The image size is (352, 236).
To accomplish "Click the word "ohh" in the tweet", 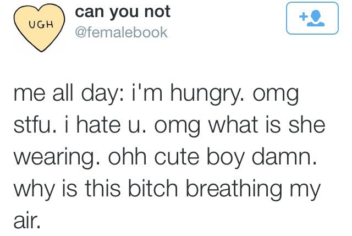I will coord(127,156).
